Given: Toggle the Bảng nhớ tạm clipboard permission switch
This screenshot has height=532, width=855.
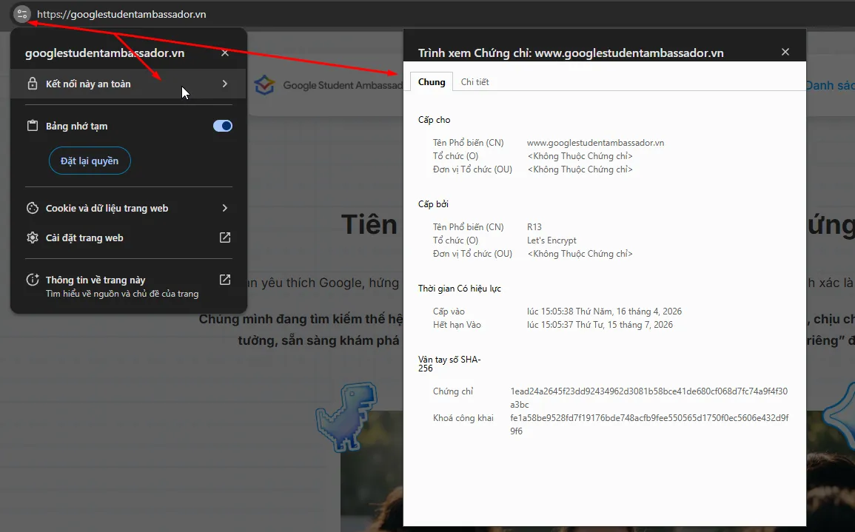Looking at the screenshot, I should point(223,126).
